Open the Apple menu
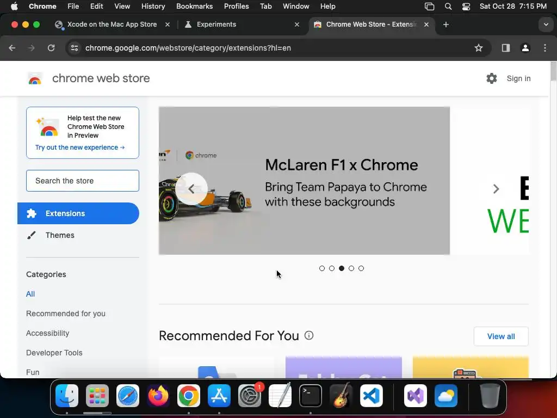 (14, 7)
